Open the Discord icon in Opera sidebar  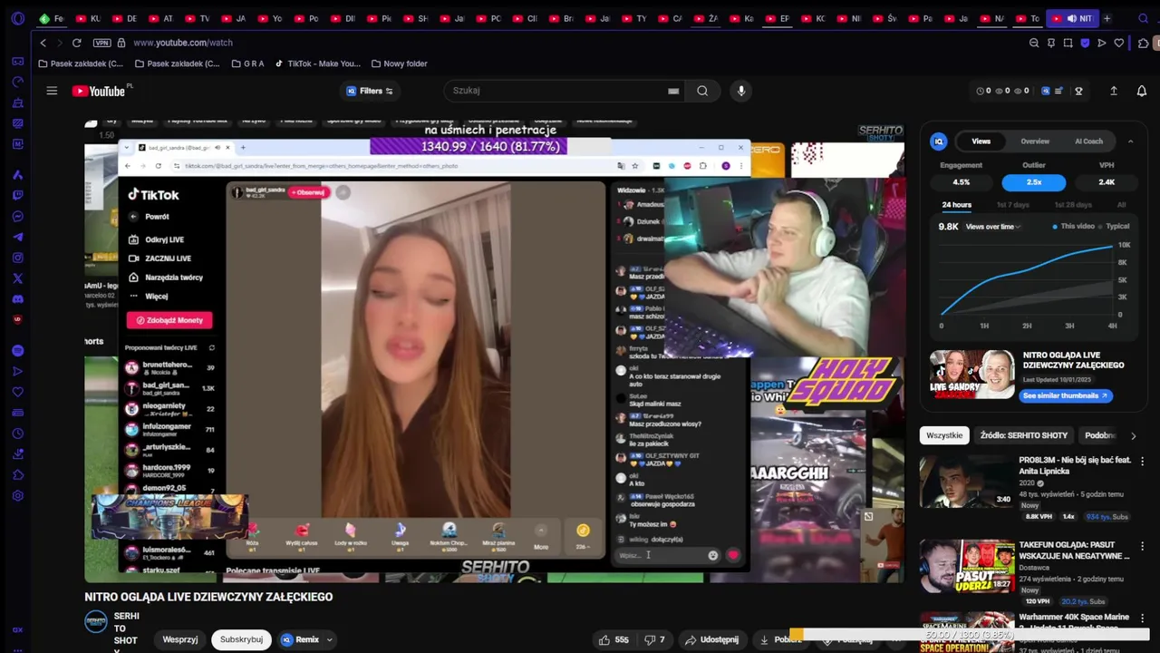[17, 298]
